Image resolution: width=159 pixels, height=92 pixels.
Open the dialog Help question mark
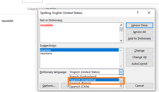point(138,13)
